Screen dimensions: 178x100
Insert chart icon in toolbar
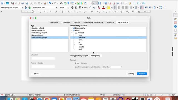(82, 3)
